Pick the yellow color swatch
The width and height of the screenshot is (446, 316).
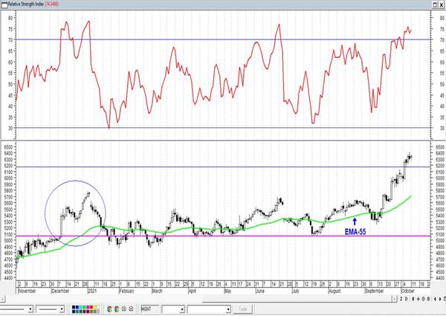click(x=94, y=307)
